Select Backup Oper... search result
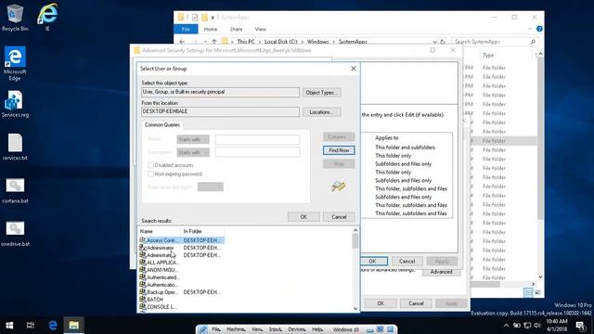Image resolution: width=594 pixels, height=334 pixels. coord(182,292)
